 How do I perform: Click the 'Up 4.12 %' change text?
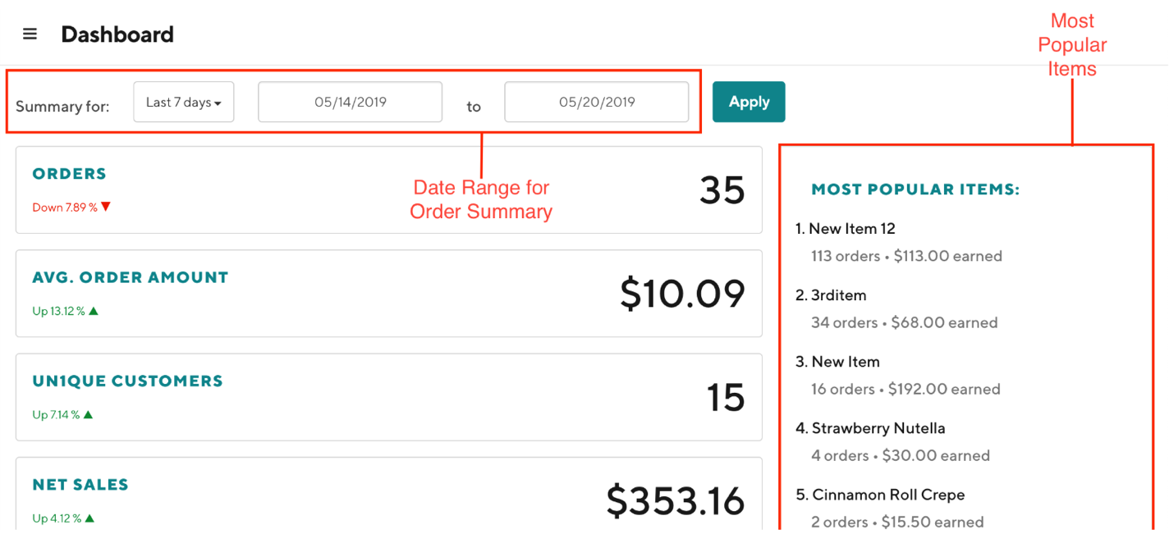(57, 518)
